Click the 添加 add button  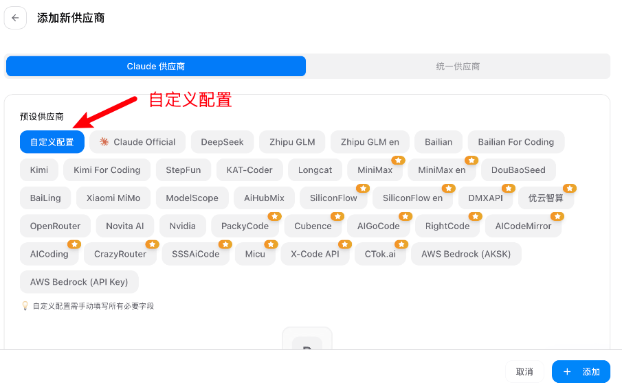coord(581,371)
